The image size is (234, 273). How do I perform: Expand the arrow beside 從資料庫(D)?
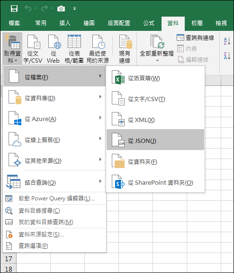tap(100, 97)
